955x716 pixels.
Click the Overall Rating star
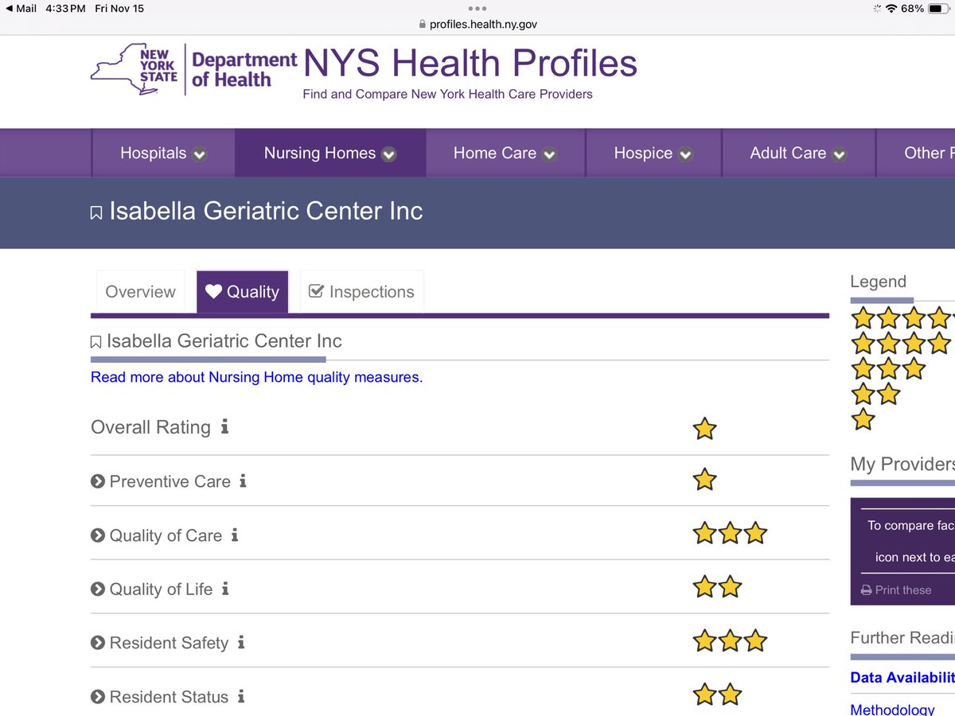pos(704,429)
